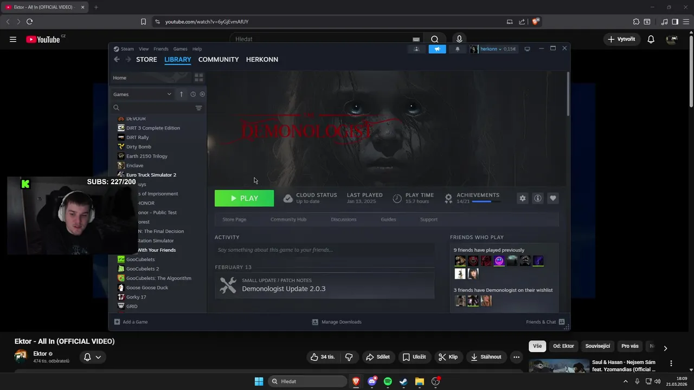Open browser media control music icon
The width and height of the screenshot is (694, 390).
tap(665, 22)
